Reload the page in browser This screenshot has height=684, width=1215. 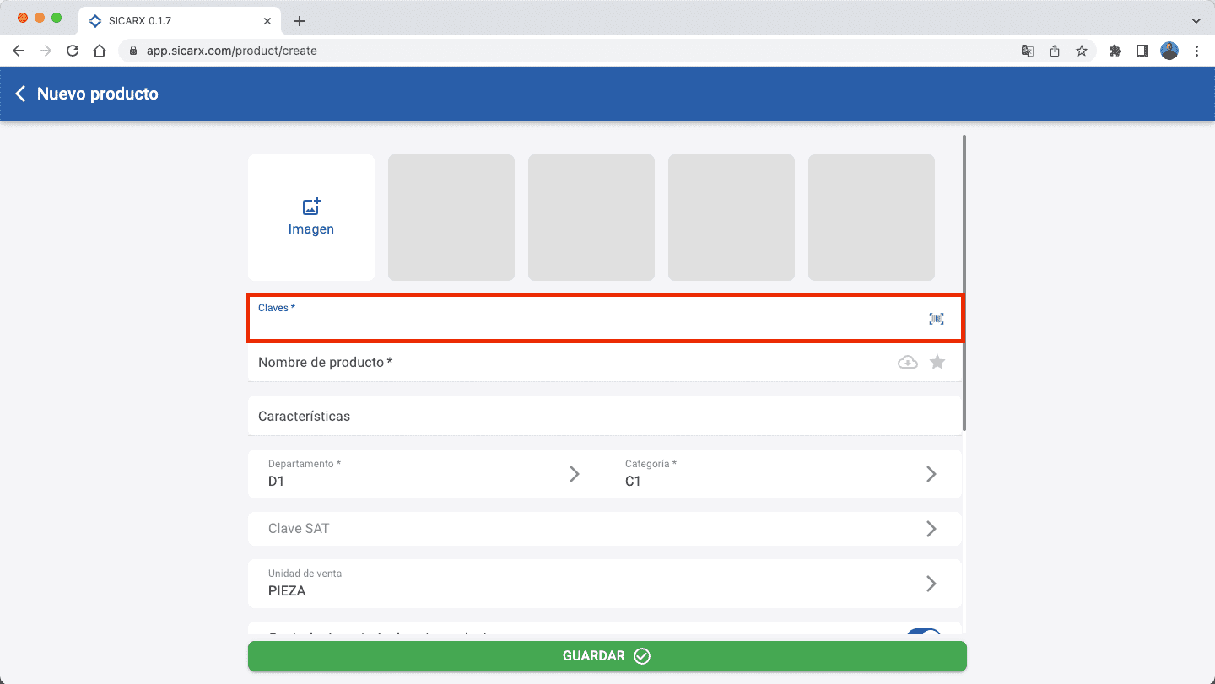73,51
